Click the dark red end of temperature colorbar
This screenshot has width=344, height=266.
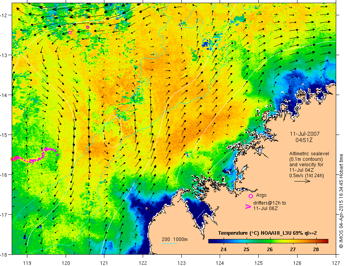tap(326, 241)
